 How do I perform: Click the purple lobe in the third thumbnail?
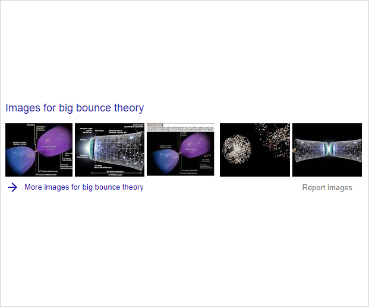coord(196,146)
